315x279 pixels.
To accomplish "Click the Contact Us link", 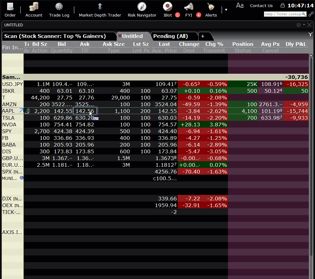I will [261, 6].
